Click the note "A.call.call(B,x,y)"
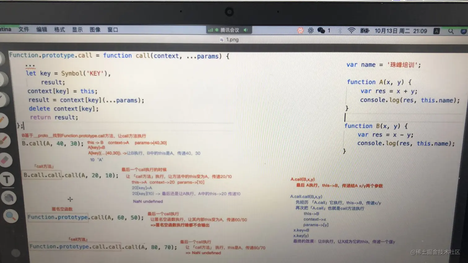The height and width of the screenshot is (263, 468). [306, 196]
